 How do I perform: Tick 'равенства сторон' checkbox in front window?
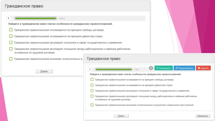pyautogui.click(x=92, y=85)
